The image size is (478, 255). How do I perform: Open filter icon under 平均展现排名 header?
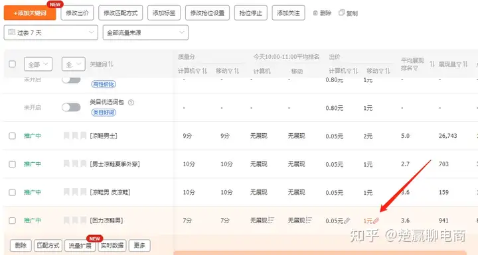click(416, 68)
